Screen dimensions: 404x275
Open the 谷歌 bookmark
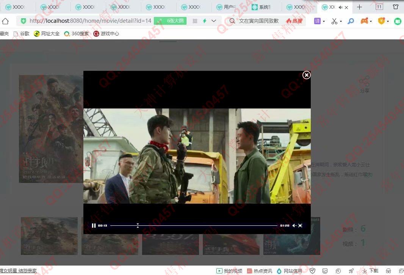point(21,34)
